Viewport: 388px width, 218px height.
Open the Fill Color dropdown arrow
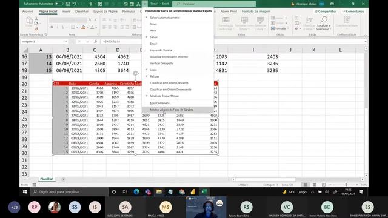[87, 27]
